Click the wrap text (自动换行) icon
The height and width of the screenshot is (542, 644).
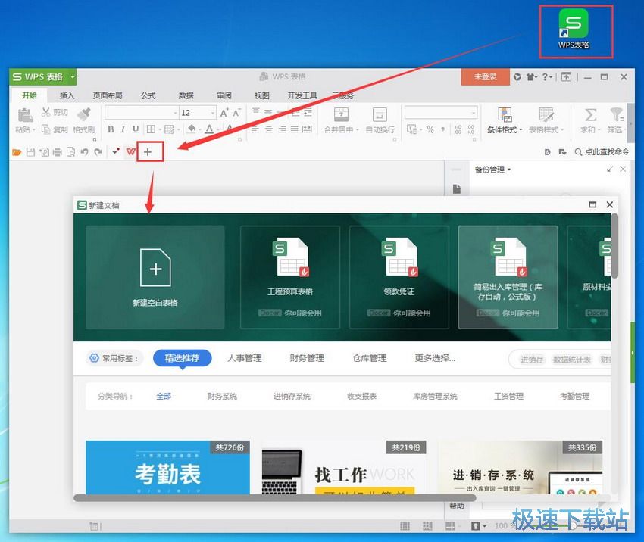click(x=380, y=114)
